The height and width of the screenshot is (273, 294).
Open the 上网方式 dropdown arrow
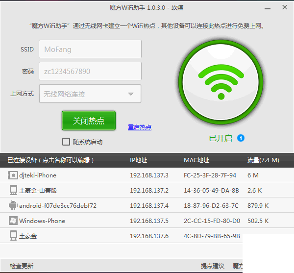point(131,94)
